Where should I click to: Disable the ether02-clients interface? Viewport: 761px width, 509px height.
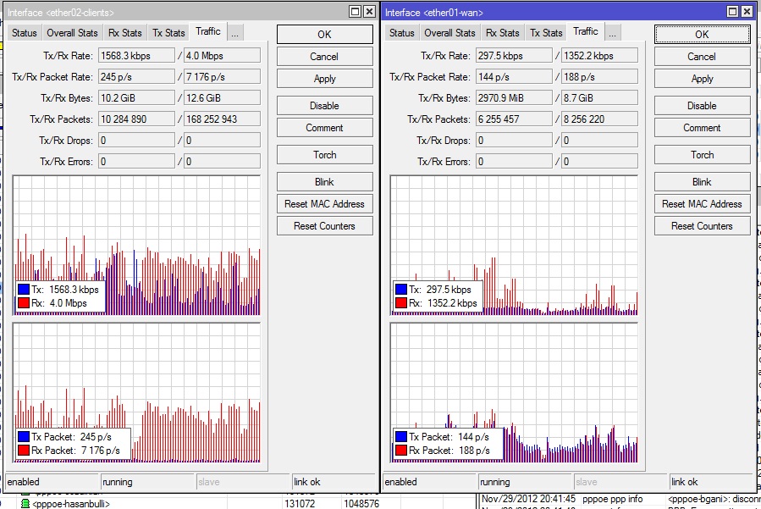(325, 105)
